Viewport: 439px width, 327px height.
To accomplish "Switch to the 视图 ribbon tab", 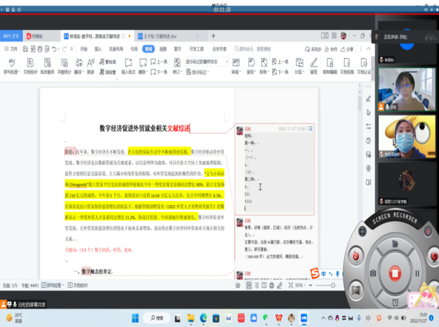I will pos(163,49).
